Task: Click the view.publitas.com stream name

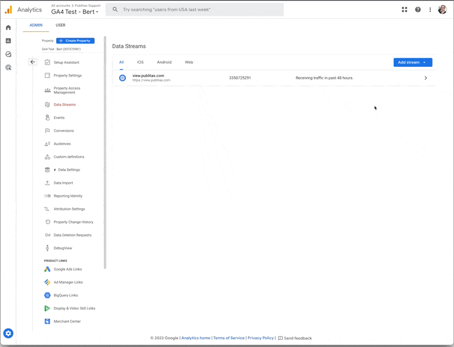Action: pyautogui.click(x=148, y=75)
